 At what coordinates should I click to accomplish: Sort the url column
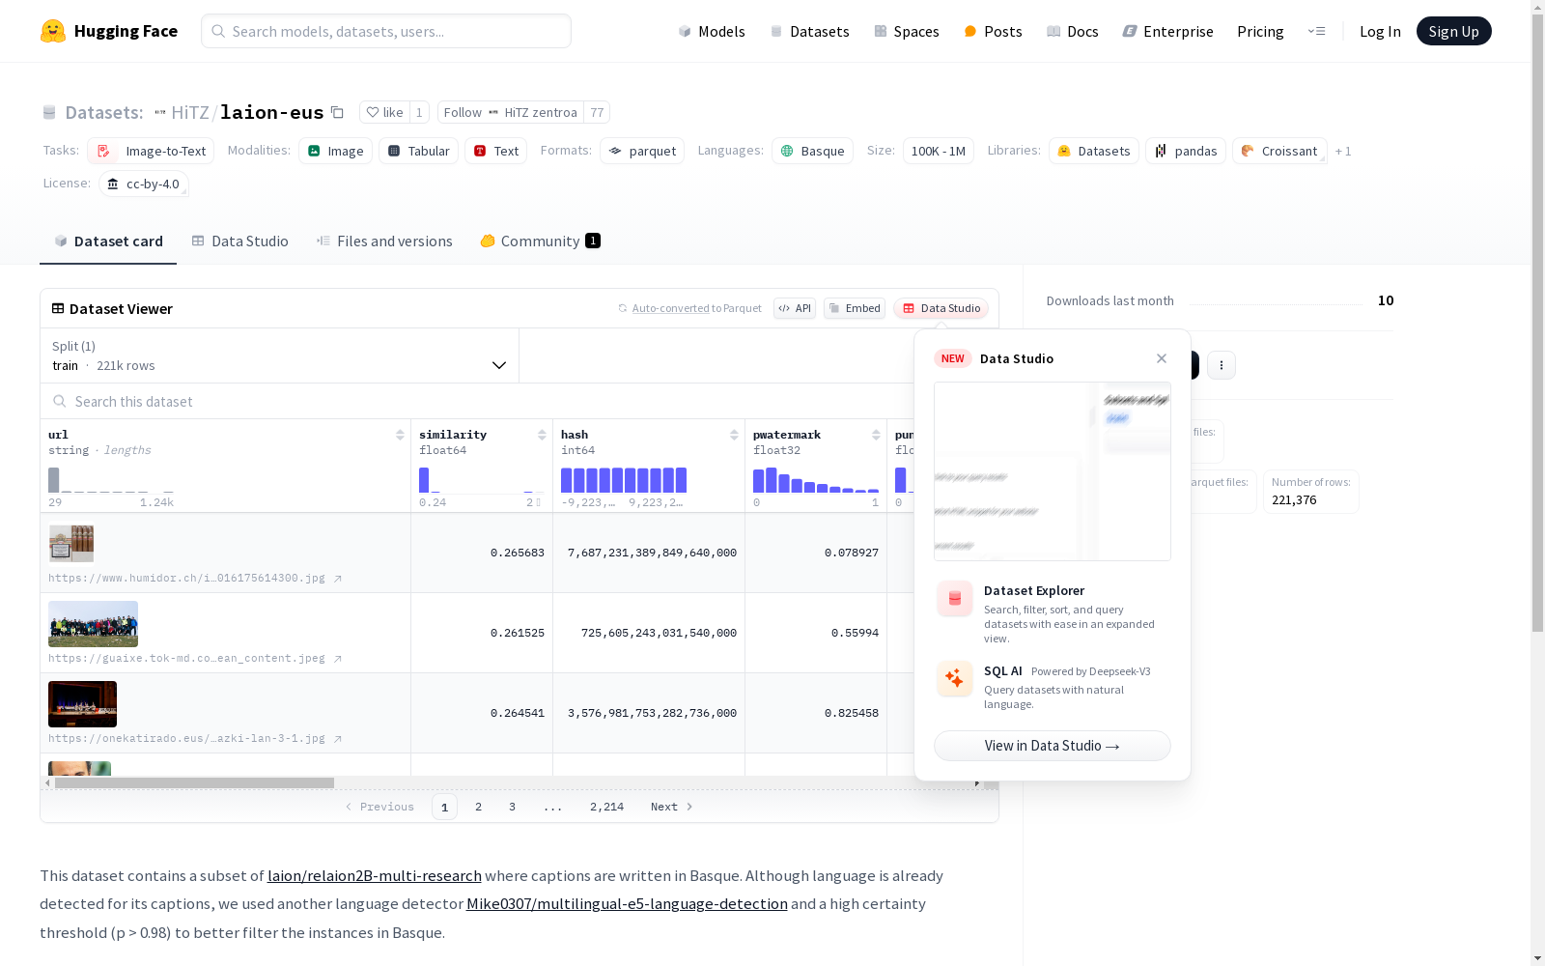(x=400, y=435)
